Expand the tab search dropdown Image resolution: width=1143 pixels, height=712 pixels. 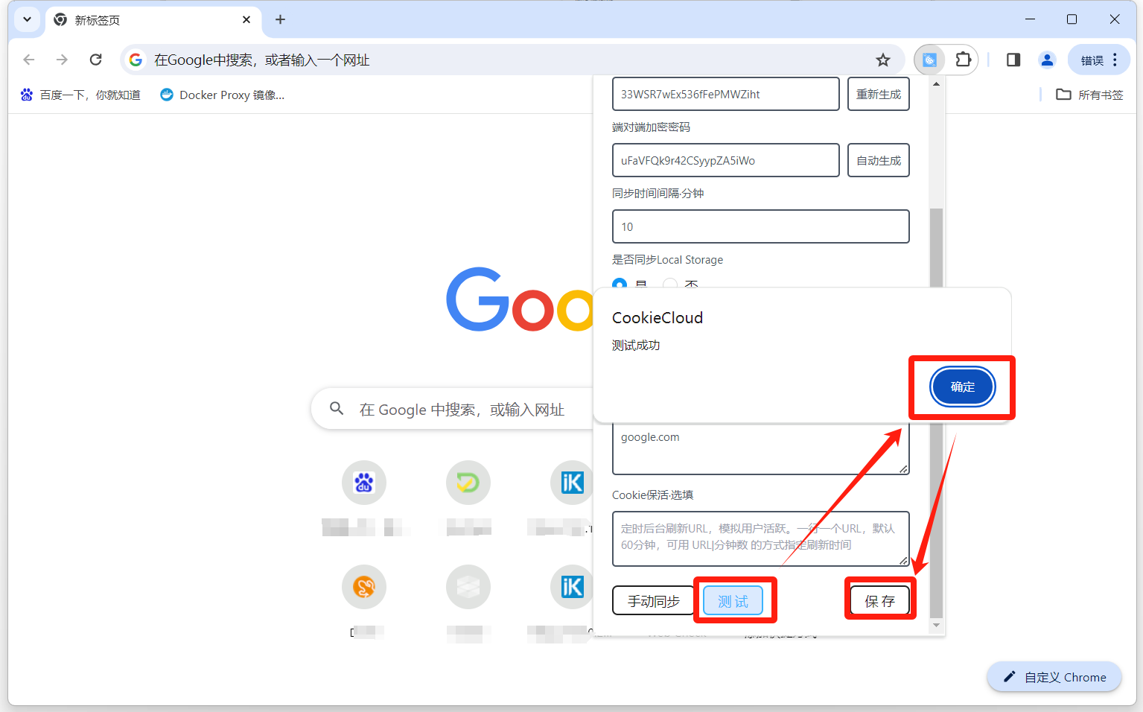pyautogui.click(x=27, y=19)
